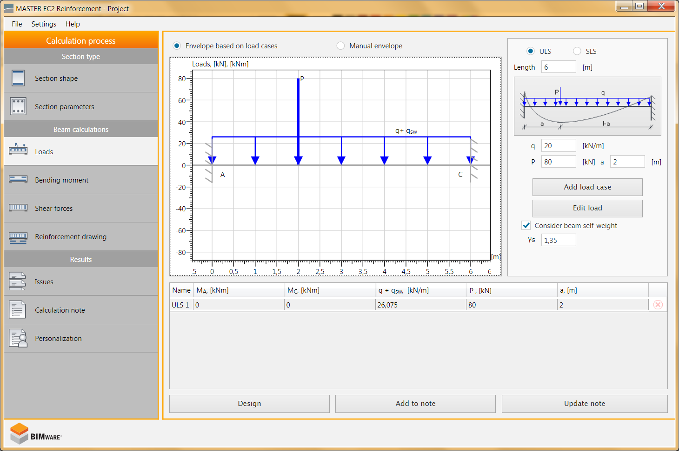
Task: Click the beam Length input field
Action: [558, 67]
